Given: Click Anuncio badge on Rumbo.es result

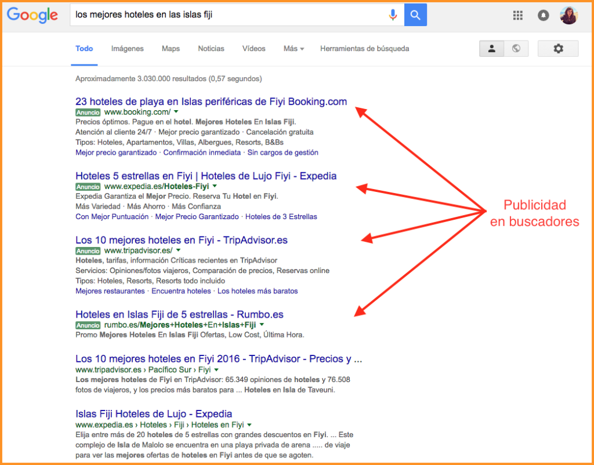Looking at the screenshot, I should [88, 325].
